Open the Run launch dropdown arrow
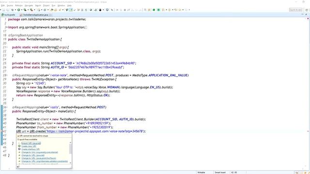 pos(21,10)
